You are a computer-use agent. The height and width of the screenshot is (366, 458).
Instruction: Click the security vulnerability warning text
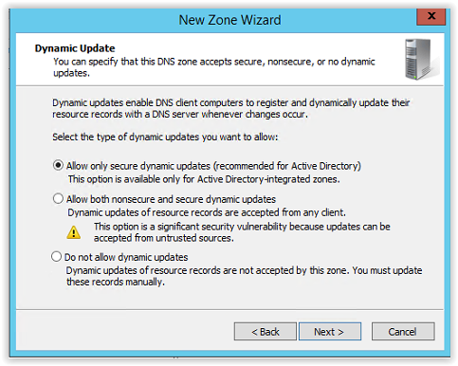[x=242, y=232]
